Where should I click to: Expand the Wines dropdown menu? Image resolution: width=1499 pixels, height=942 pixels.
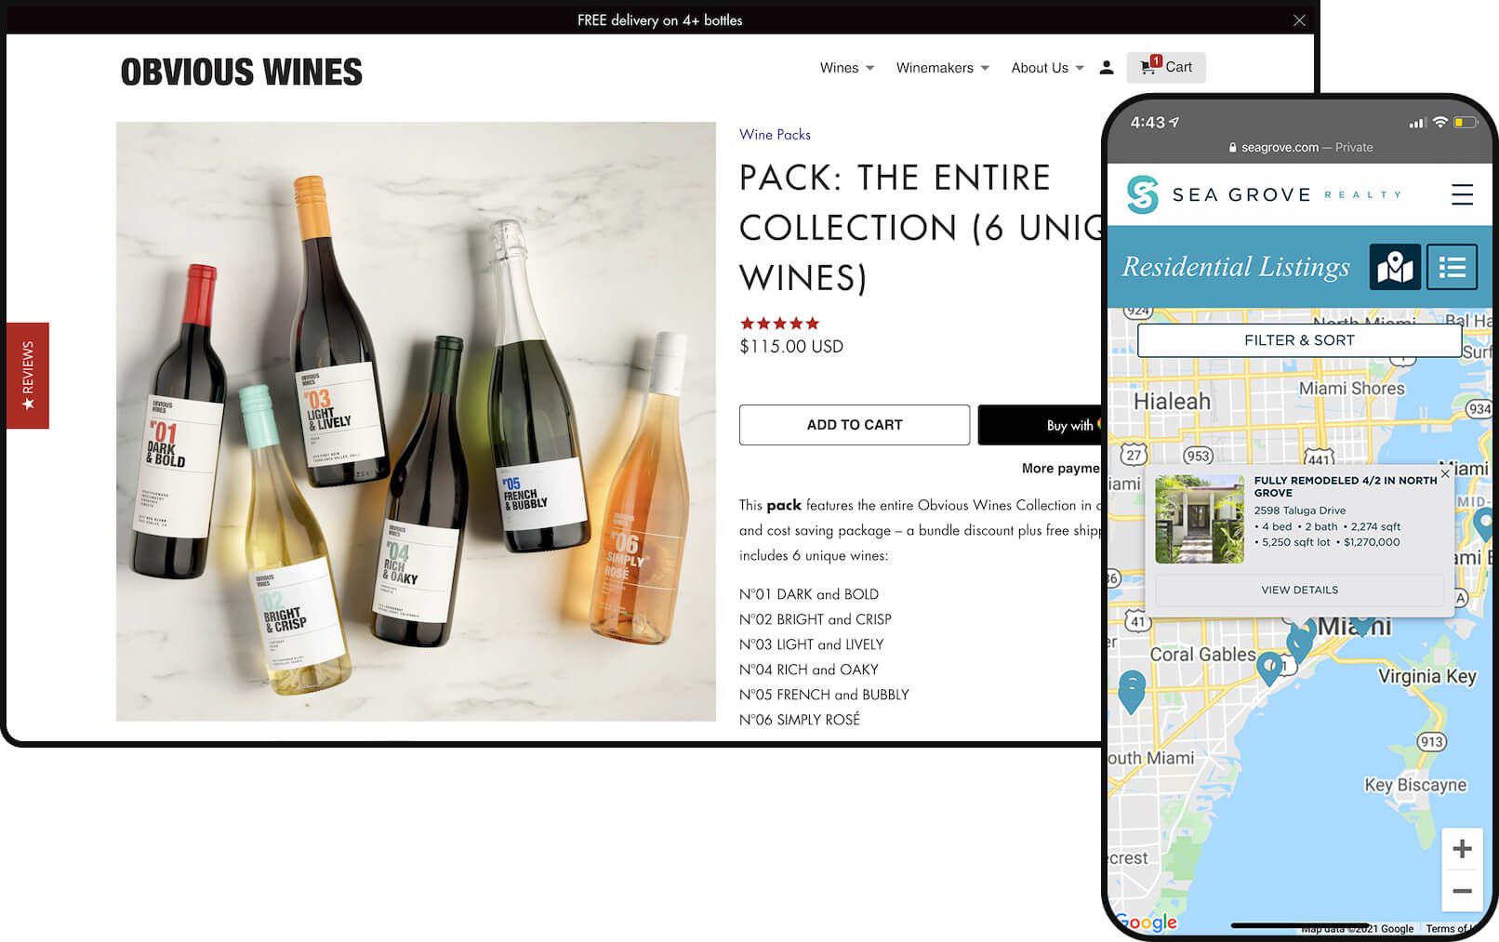[x=846, y=68]
